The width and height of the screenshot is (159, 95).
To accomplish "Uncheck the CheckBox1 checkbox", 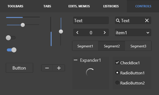I will coord(117,62).
